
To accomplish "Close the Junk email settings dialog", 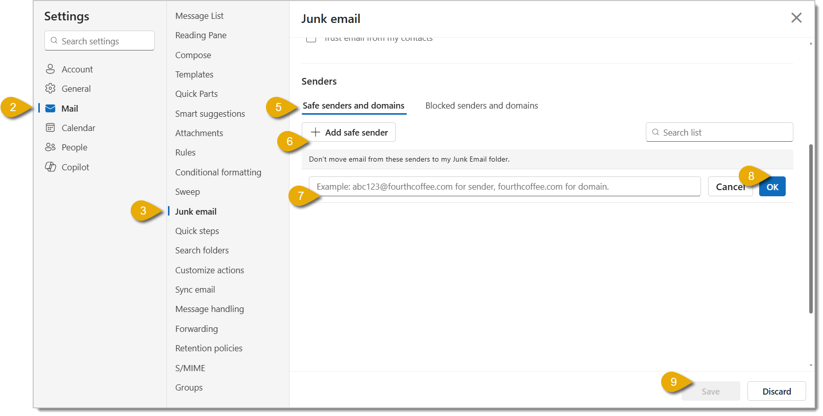I will (x=796, y=18).
